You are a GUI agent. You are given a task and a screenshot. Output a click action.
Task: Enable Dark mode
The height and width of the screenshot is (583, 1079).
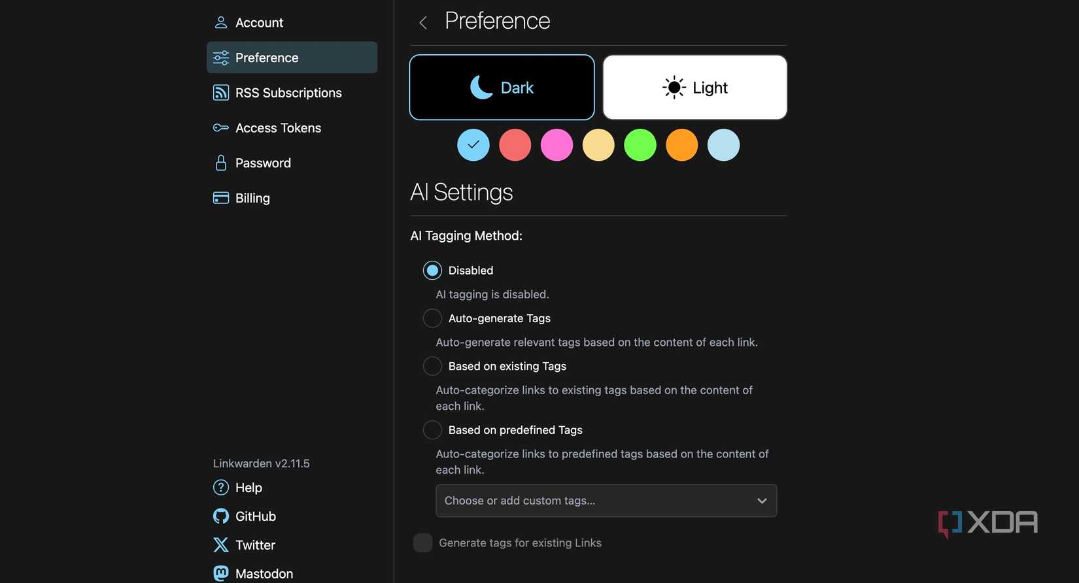click(x=501, y=87)
